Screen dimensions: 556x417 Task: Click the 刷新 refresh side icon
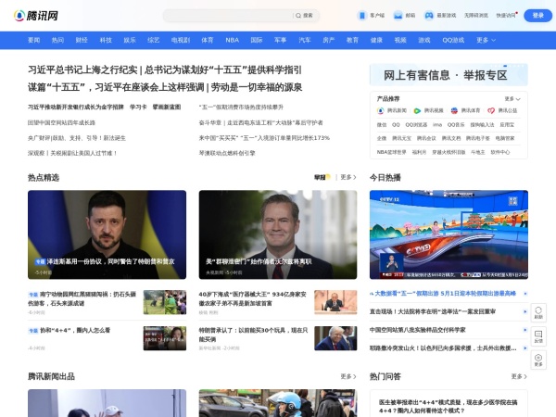pyautogui.click(x=538, y=312)
